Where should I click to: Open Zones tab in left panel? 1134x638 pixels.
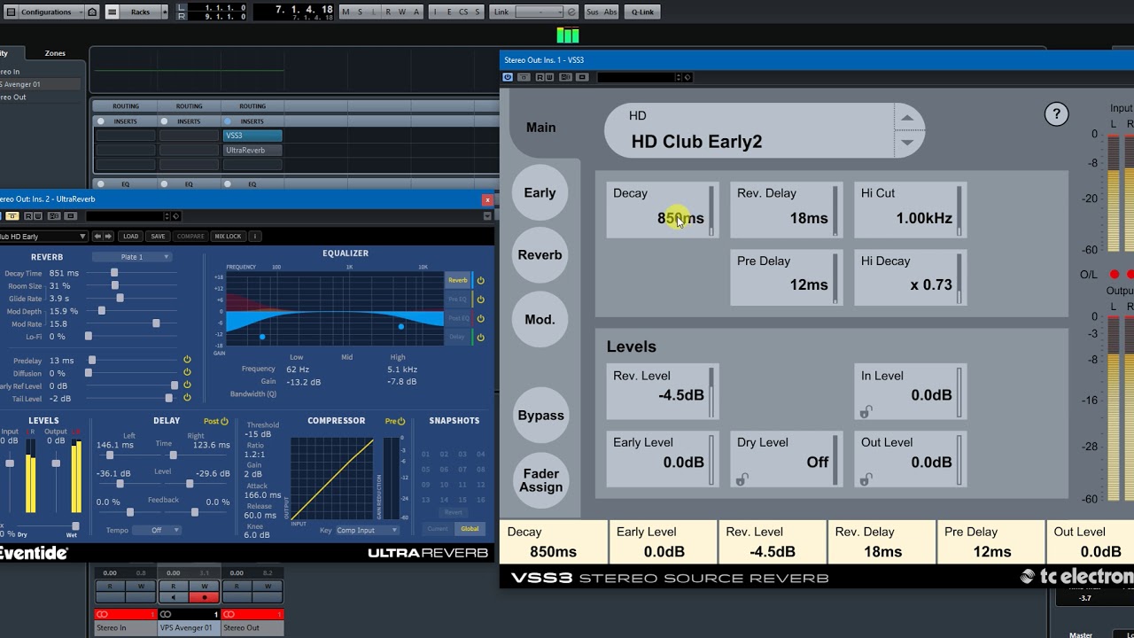55,53
